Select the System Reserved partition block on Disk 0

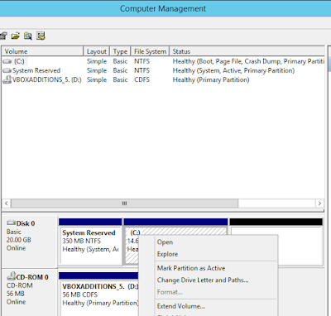pyautogui.click(x=90, y=242)
